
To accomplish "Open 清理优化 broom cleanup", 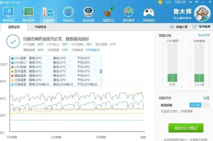I will pos(108,14).
